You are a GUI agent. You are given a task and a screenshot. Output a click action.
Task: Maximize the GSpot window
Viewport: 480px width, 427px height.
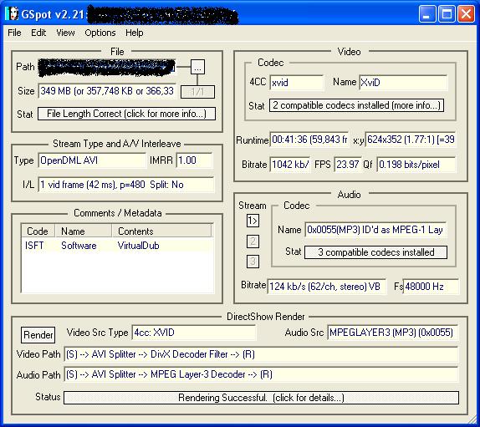[447, 13]
